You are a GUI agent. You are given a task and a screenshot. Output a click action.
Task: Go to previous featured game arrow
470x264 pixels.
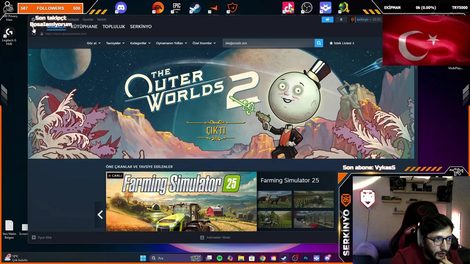100,214
